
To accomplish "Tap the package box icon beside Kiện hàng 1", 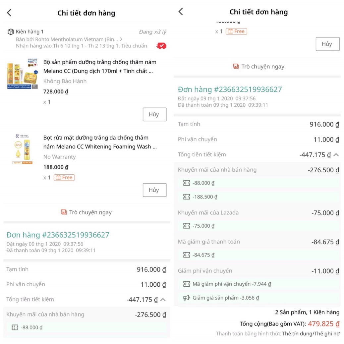I will coord(11,32).
